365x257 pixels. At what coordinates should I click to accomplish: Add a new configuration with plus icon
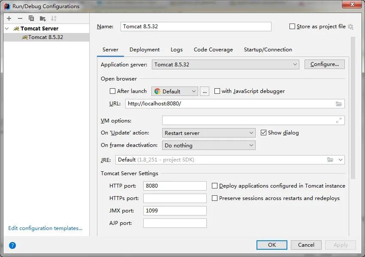(x=9, y=18)
